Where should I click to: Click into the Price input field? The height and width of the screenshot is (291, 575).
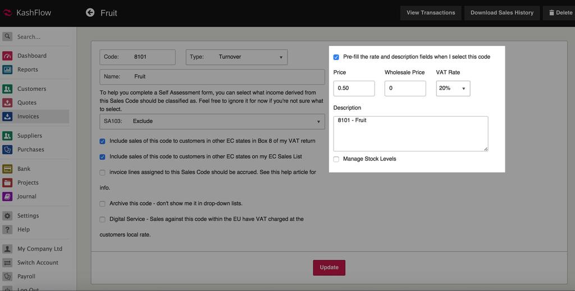354,89
